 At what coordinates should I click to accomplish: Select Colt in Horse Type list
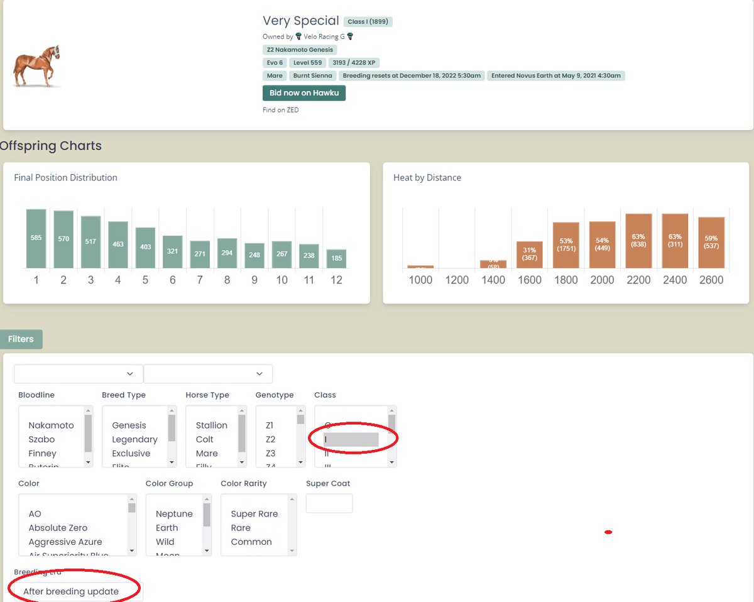(204, 439)
